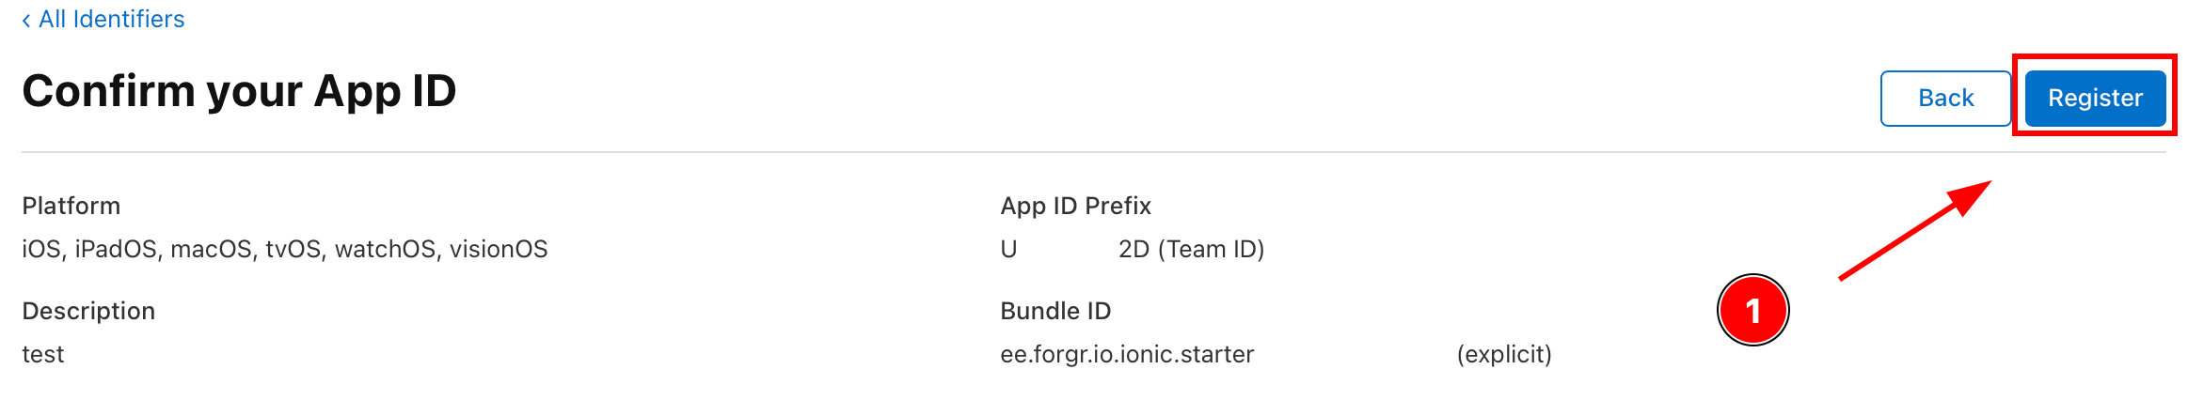Open the All Identifiers link
Image resolution: width=2188 pixels, height=400 pixels.
click(111, 20)
